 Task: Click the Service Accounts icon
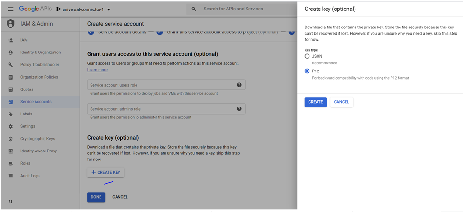(x=10, y=102)
